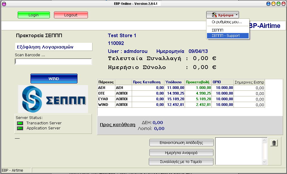Viewport: 287px width, 174px height.
Task: Click the ΟΡΙΟ column header
Action: (222, 82)
